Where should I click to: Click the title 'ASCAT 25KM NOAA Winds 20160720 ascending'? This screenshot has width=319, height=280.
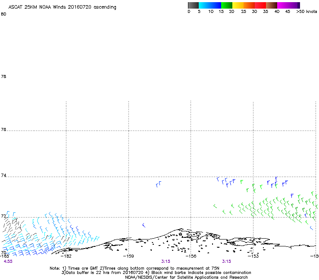[62, 7]
